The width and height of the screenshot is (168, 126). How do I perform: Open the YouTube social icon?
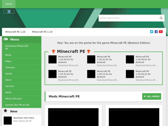coord(161,32)
